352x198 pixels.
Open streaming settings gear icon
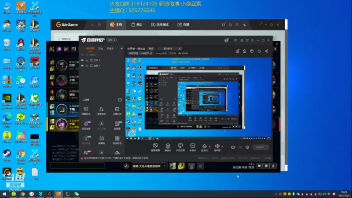[x=247, y=147]
